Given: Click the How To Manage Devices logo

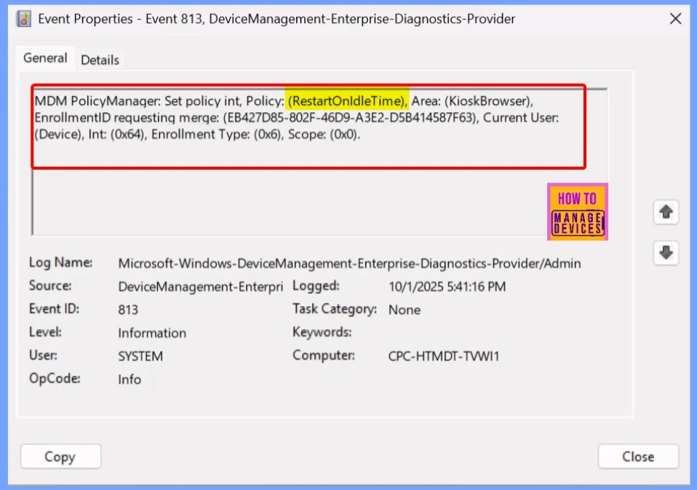Looking at the screenshot, I should (577, 211).
